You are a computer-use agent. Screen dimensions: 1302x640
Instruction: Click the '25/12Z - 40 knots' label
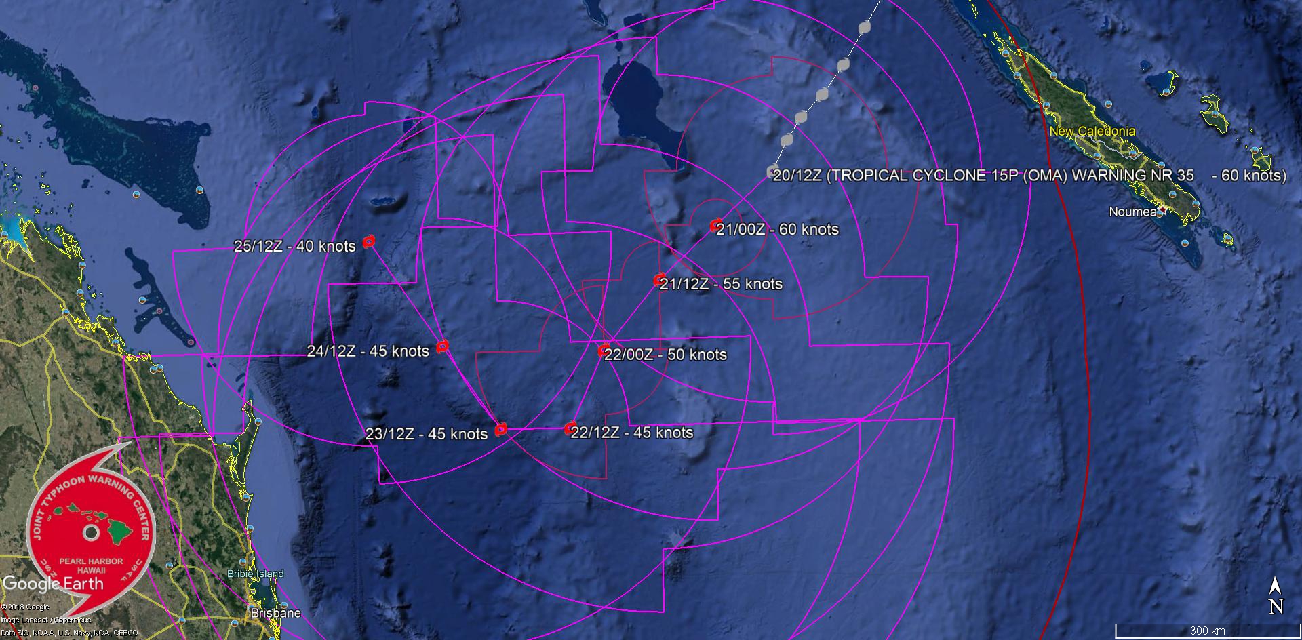[x=295, y=246]
